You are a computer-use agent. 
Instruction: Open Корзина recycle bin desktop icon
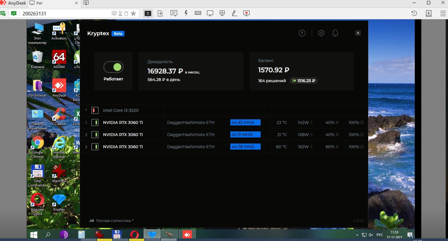(37, 59)
